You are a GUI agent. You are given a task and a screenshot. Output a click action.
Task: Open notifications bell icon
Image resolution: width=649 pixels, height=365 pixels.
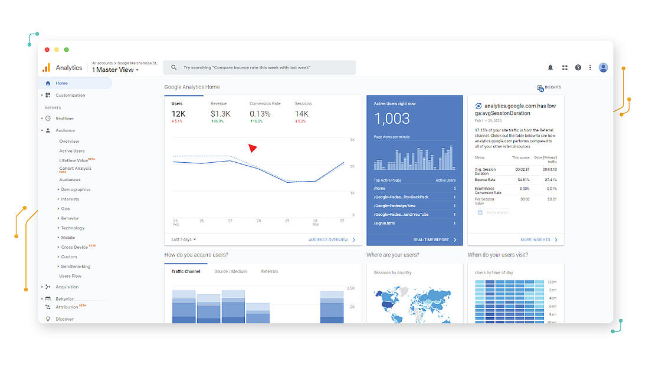tap(550, 67)
